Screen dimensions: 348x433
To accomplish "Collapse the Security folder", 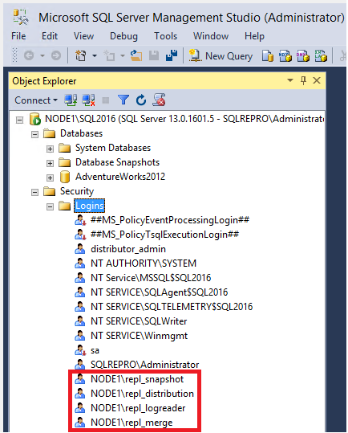I will coord(34,192).
